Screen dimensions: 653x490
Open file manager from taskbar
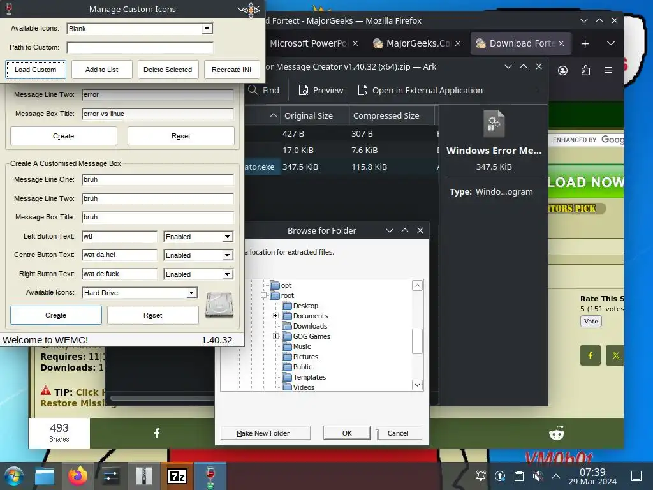(x=45, y=476)
